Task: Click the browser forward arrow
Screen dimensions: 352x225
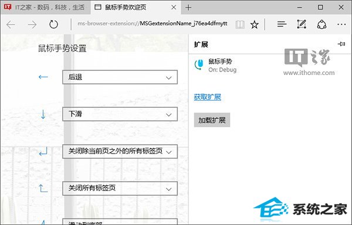Action: pyautogui.click(x=32, y=25)
